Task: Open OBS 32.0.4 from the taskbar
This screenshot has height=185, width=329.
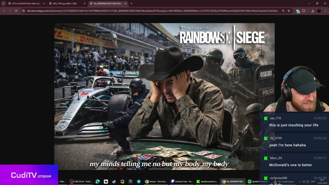Action: pos(81,181)
